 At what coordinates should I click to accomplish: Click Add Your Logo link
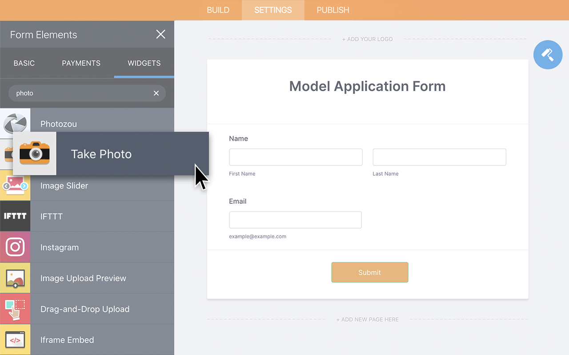click(367, 39)
